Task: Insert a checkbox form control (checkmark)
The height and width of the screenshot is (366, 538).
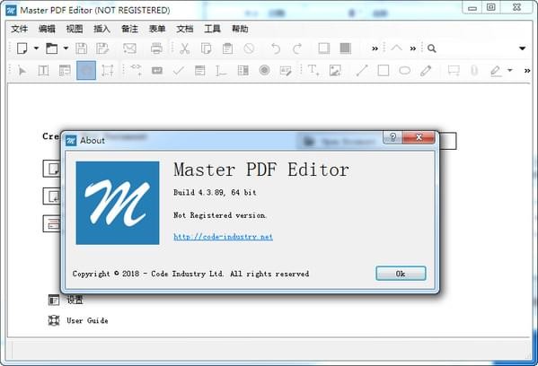Action: (x=179, y=71)
